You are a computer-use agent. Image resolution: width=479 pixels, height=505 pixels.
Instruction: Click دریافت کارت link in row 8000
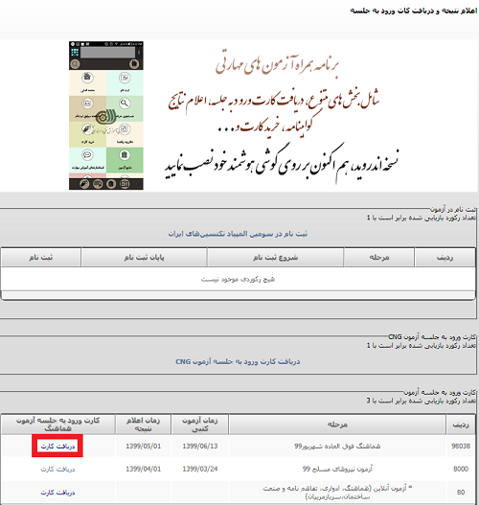[x=57, y=470]
